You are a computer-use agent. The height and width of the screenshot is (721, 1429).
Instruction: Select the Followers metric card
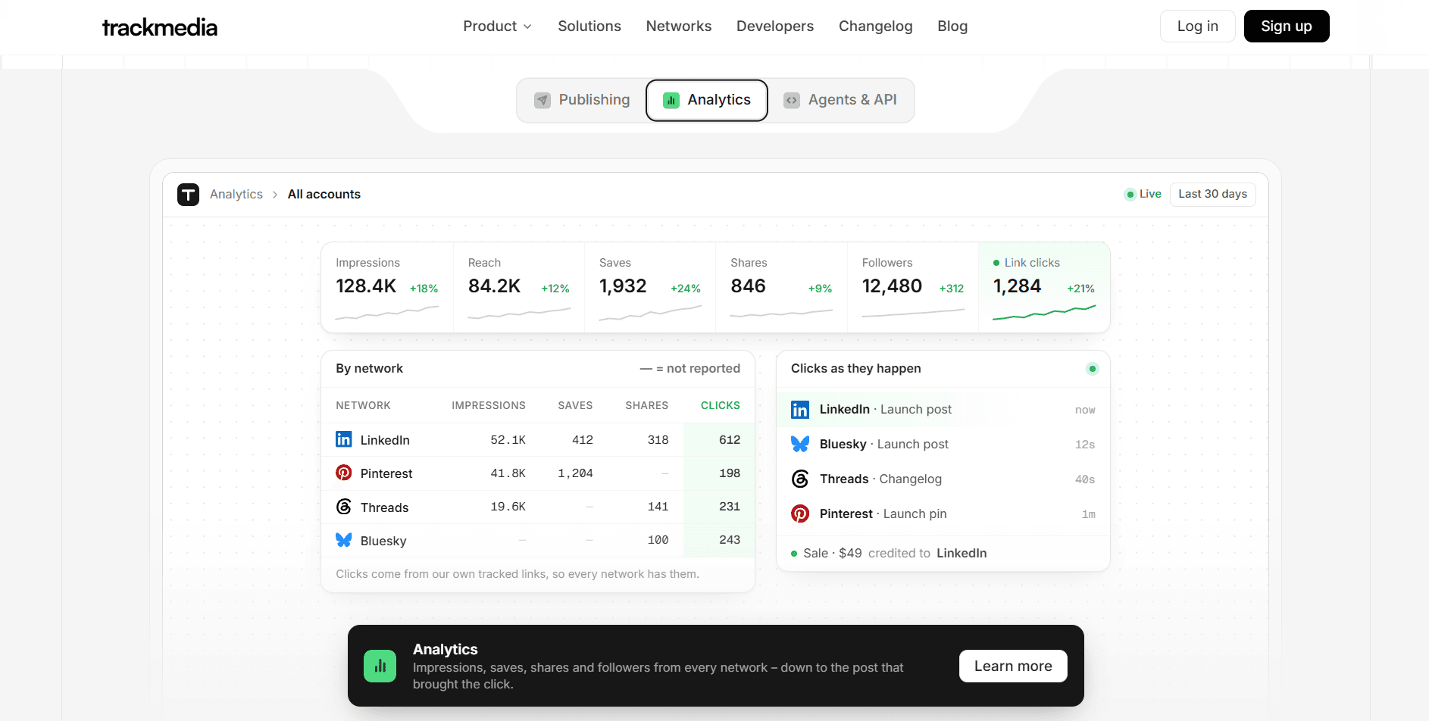click(x=913, y=288)
